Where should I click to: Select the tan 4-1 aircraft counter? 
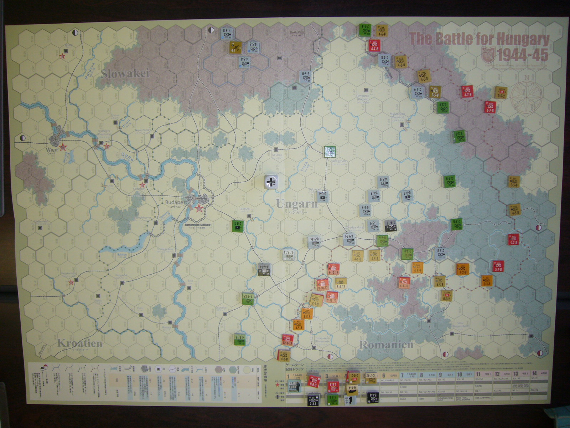[x=235, y=48]
